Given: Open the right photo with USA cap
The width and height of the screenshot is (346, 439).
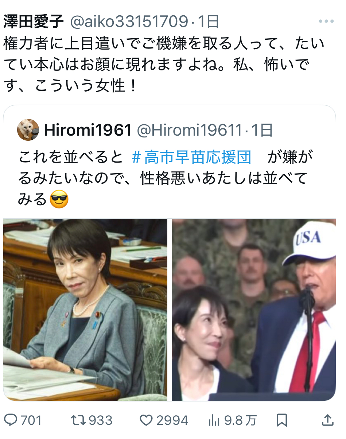Looking at the screenshot, I should coord(254,310).
